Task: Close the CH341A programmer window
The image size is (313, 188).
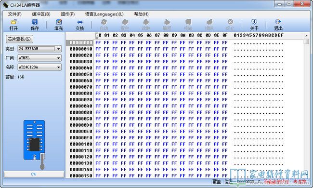Action: pos(302,4)
